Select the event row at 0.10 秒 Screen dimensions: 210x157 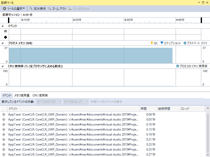click(x=103, y=124)
